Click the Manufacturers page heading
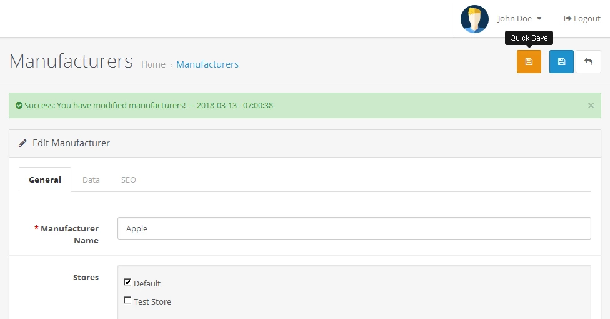This screenshot has width=610, height=319. coord(71,61)
